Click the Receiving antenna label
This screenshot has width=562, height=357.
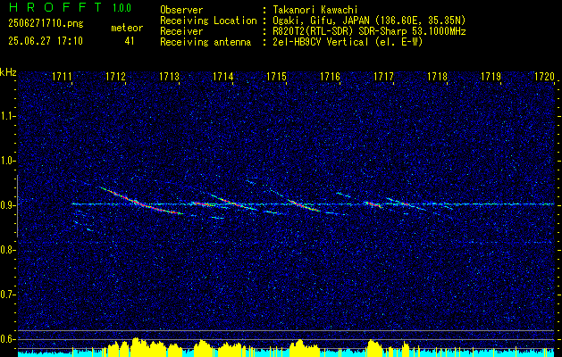pyautogui.click(x=206, y=42)
